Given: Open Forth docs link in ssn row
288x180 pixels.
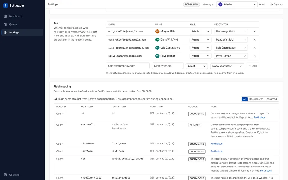Looking at the screenshot, I should 266,171.
